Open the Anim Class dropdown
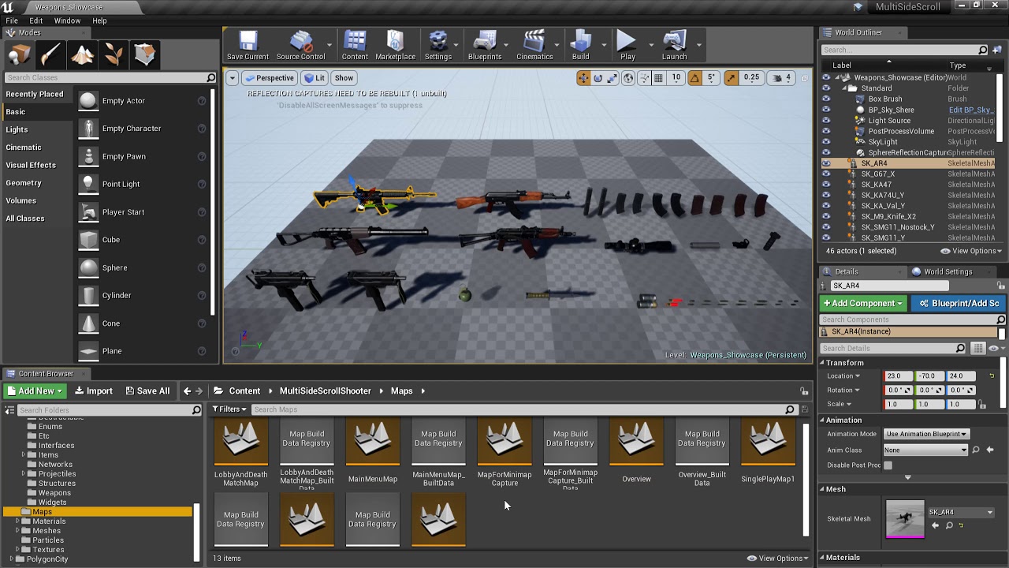This screenshot has width=1009, height=568. tap(925, 450)
